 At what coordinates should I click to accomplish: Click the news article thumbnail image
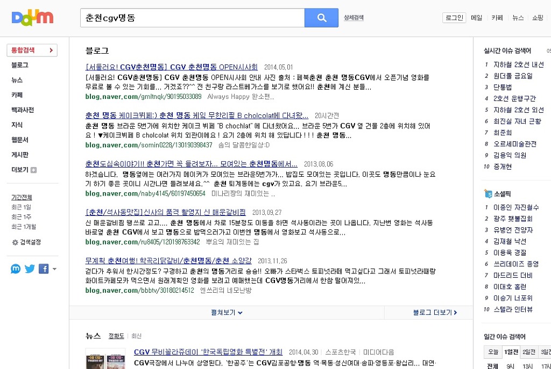pyautogui.click(x=105, y=358)
